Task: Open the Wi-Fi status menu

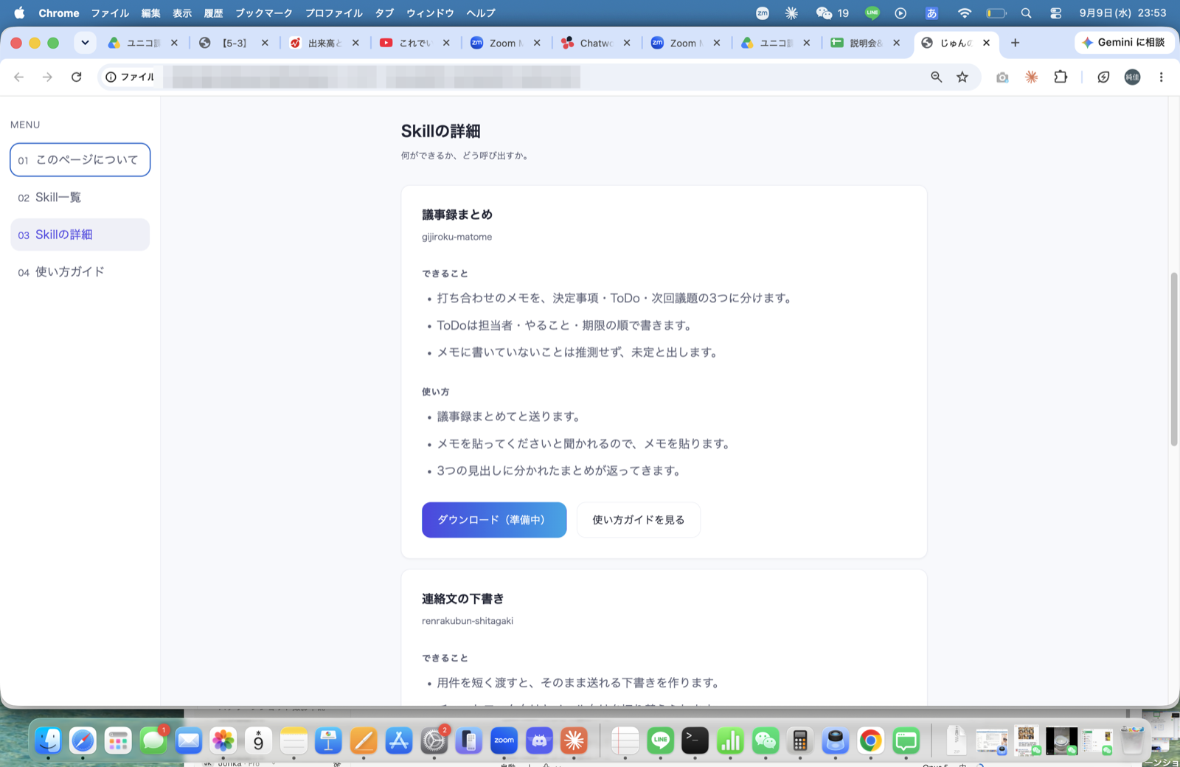Action: coord(965,13)
